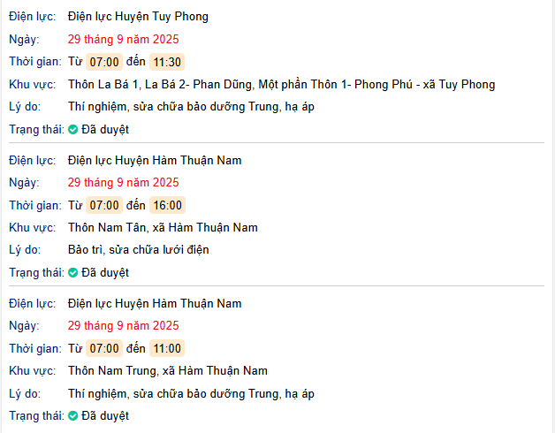Click the "Thí nghiệm" reason in the Thôn Nam Trung entry
555x433 pixels.
pos(191,393)
